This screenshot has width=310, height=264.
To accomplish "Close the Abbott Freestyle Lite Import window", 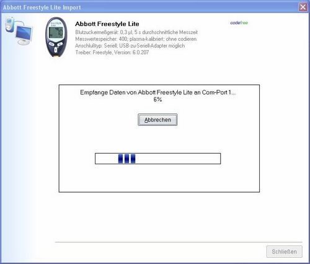I will [x=303, y=7].
